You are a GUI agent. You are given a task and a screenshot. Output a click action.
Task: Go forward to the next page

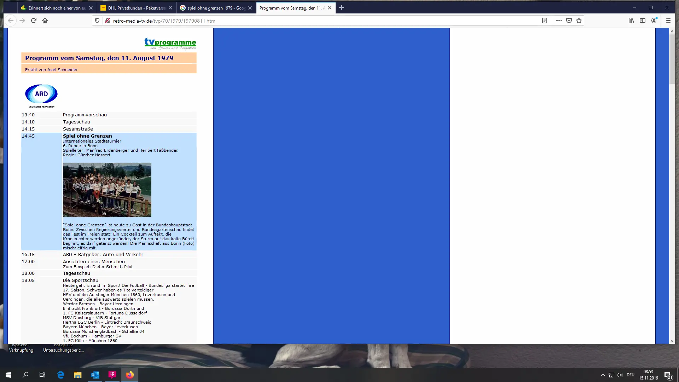pyautogui.click(x=22, y=21)
